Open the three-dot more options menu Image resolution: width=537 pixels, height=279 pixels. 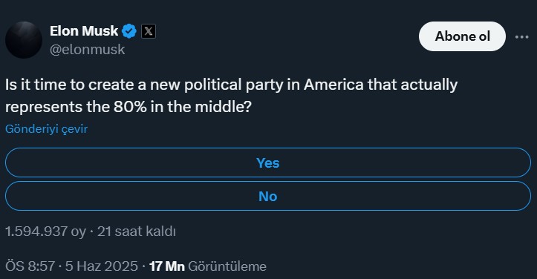tap(521, 36)
